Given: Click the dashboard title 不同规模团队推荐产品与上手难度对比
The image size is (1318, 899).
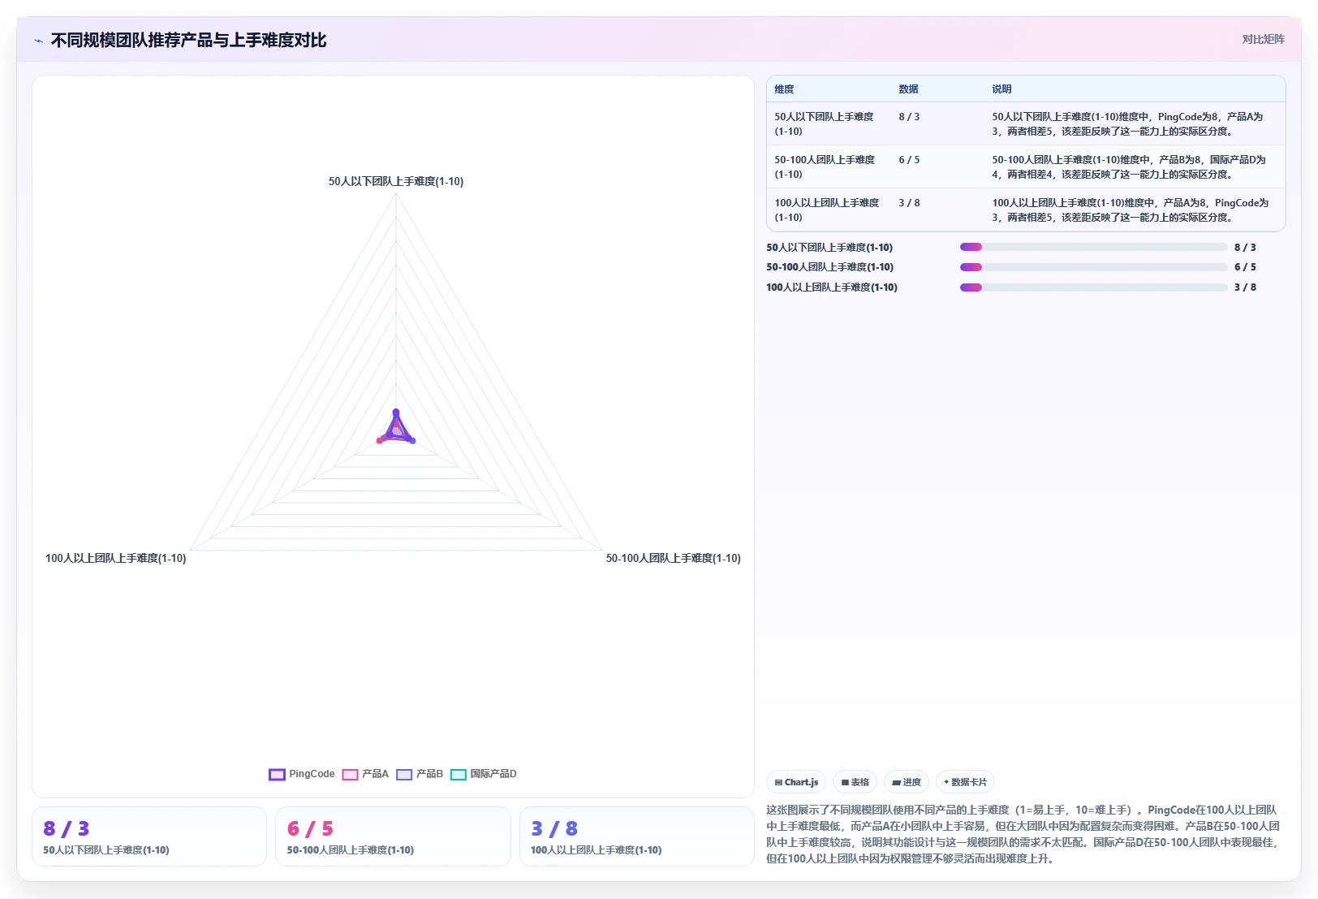Looking at the screenshot, I should (188, 41).
